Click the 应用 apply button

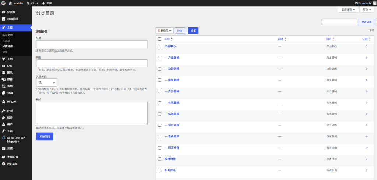[180, 31]
